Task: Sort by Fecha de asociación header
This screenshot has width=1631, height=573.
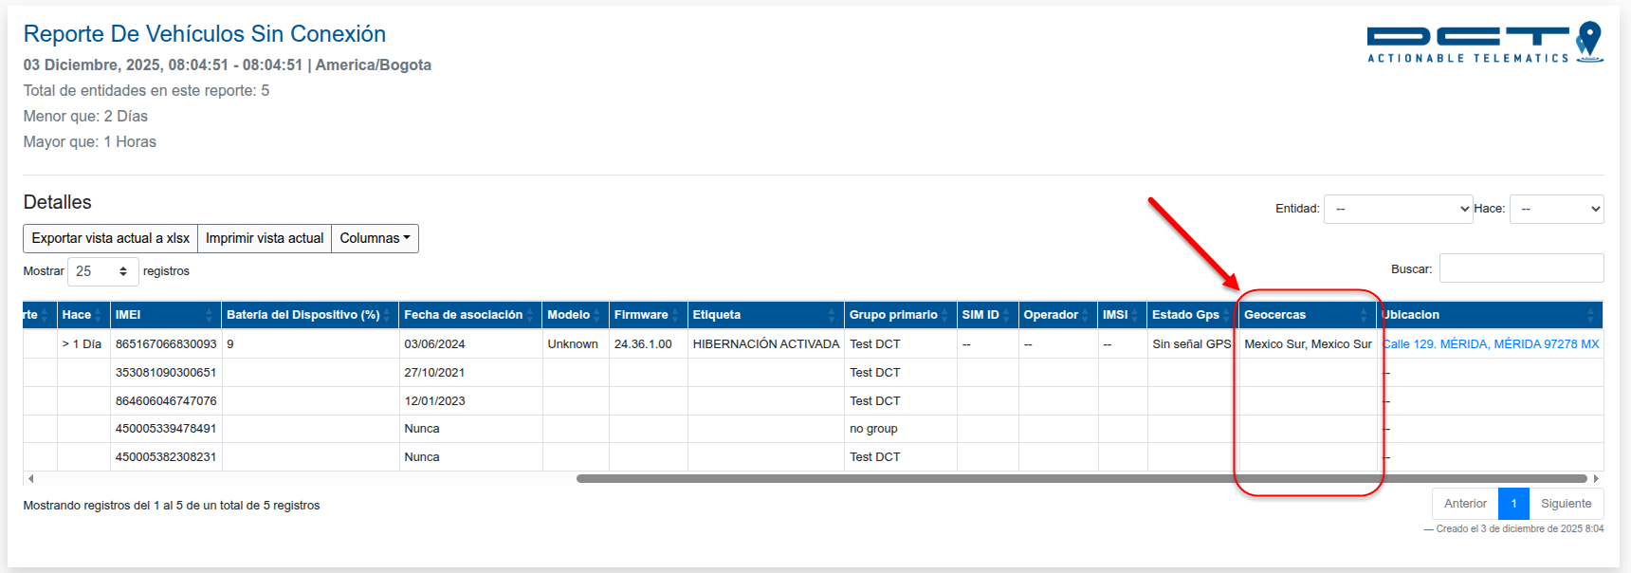Action: pos(468,315)
